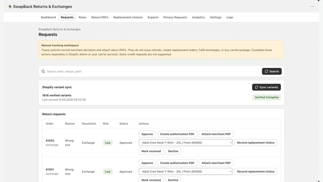Viewport: 323px width, 182px height.
Task: Record replacement choice for order #1002
Action: pyautogui.click(x=256, y=143)
